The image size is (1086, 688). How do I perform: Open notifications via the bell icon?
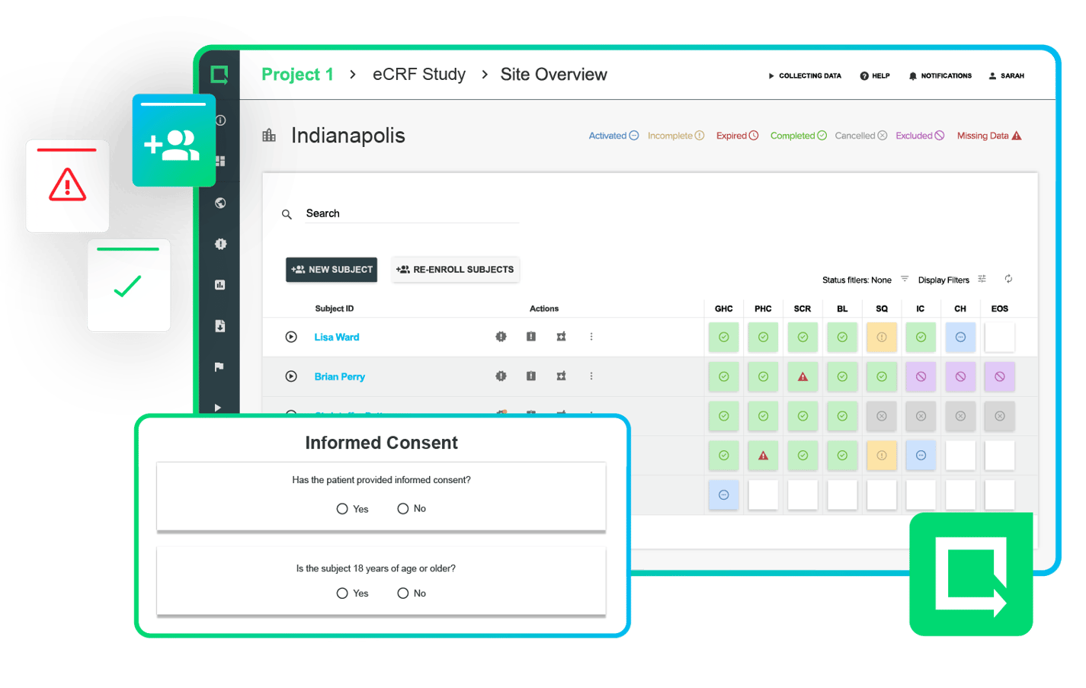coord(913,75)
